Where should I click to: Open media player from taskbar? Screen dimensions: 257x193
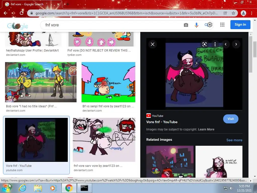click(53, 188)
